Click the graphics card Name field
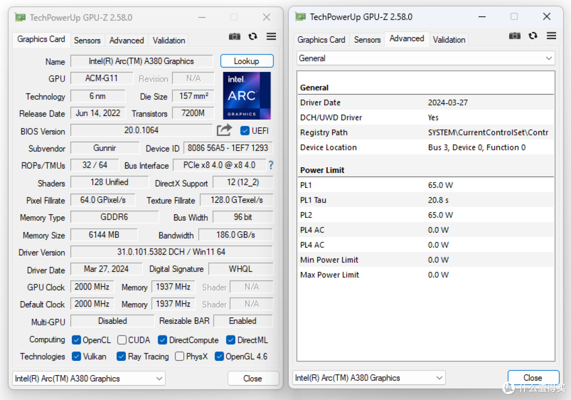The width and height of the screenshot is (571, 400). [x=141, y=60]
